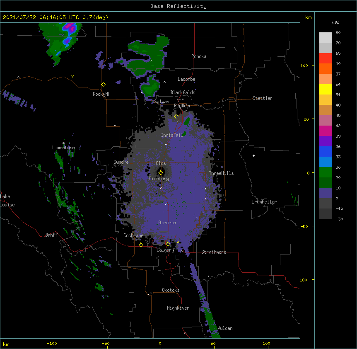
Task: Pick the slate purple 0–10 dBZ legend swatch
Action: coord(326,193)
